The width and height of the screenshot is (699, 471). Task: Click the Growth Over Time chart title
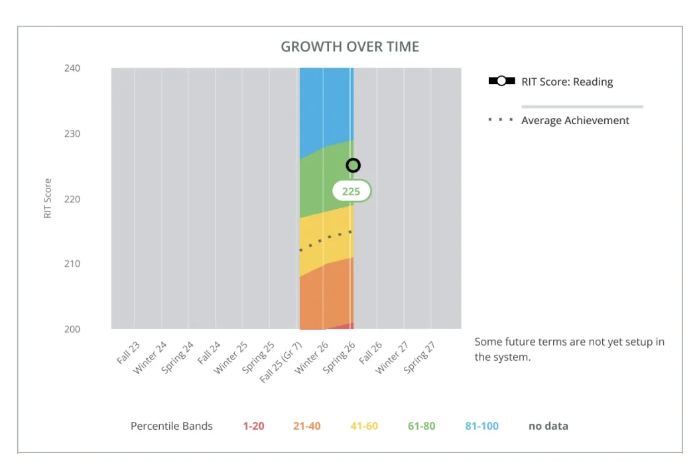[350, 46]
